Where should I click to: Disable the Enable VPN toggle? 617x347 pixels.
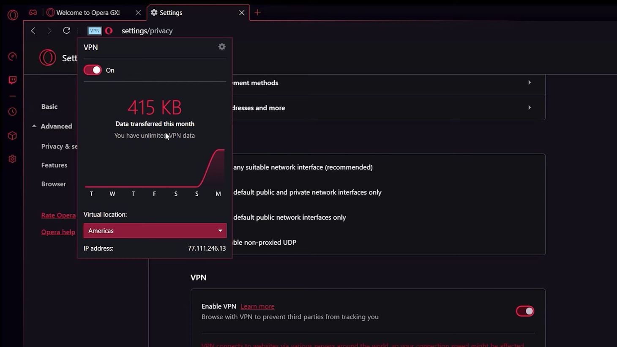(525, 311)
